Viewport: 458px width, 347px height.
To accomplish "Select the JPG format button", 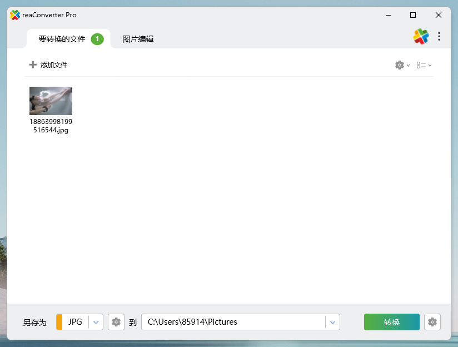I will tap(75, 322).
